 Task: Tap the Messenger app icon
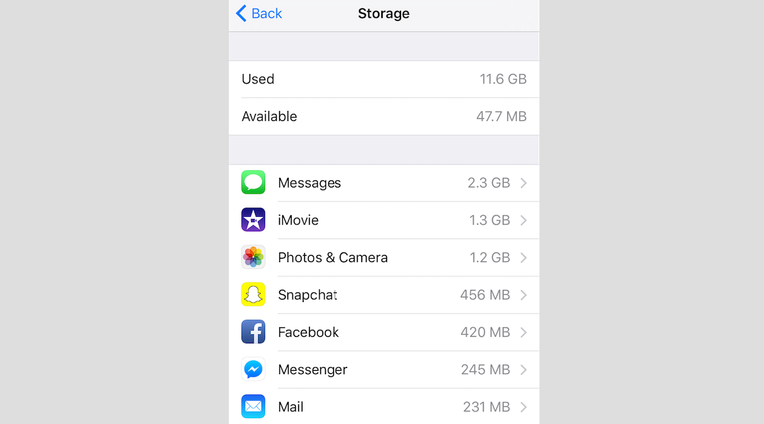pyautogui.click(x=253, y=369)
